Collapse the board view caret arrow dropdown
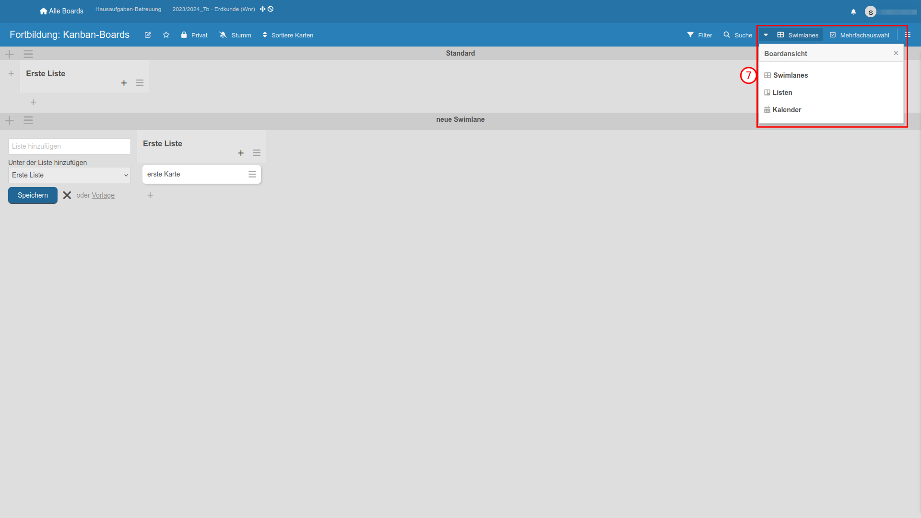921x518 pixels. [766, 35]
